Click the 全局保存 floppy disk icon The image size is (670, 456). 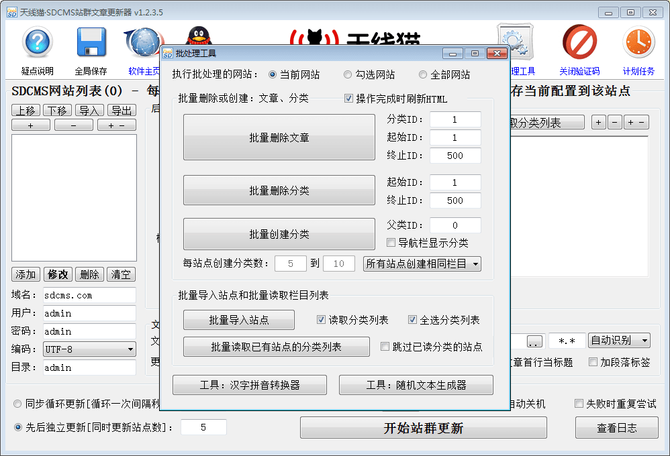(x=91, y=42)
